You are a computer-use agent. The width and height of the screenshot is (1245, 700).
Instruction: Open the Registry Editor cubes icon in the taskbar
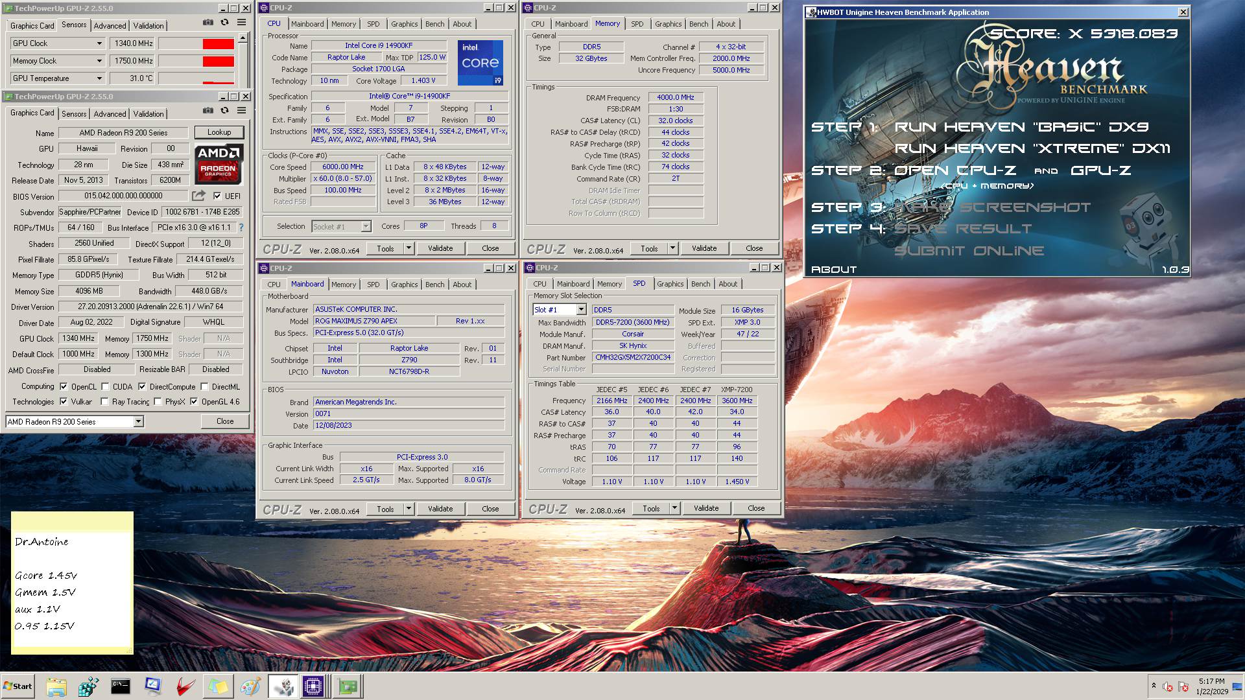tap(88, 686)
